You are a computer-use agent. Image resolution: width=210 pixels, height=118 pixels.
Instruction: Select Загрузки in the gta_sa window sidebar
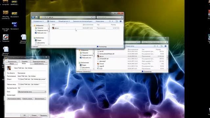[40, 28]
